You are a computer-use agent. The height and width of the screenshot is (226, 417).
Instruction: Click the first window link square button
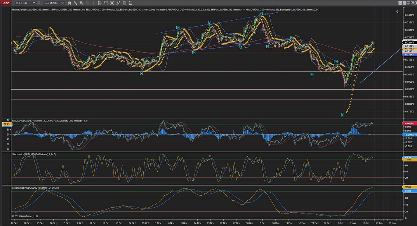(x=400, y=3)
